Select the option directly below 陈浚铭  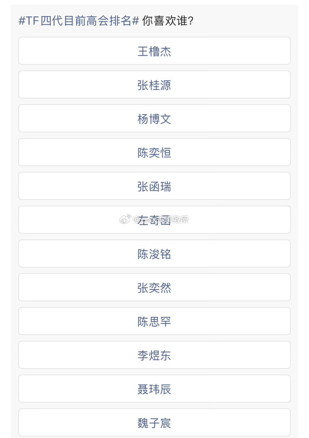pyautogui.click(x=154, y=287)
